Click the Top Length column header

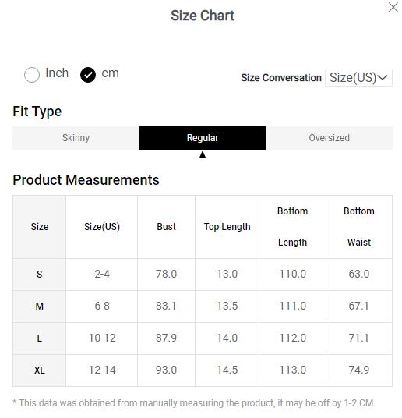click(227, 227)
